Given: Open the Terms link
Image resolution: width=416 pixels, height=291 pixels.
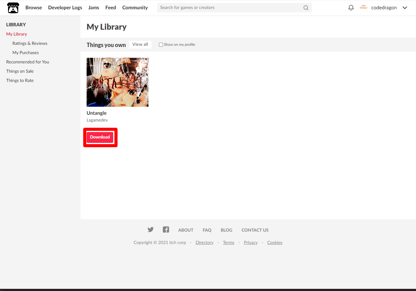Looking at the screenshot, I should (x=229, y=242).
